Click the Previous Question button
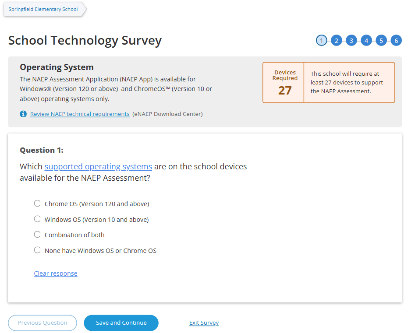408x333 pixels. (x=43, y=323)
